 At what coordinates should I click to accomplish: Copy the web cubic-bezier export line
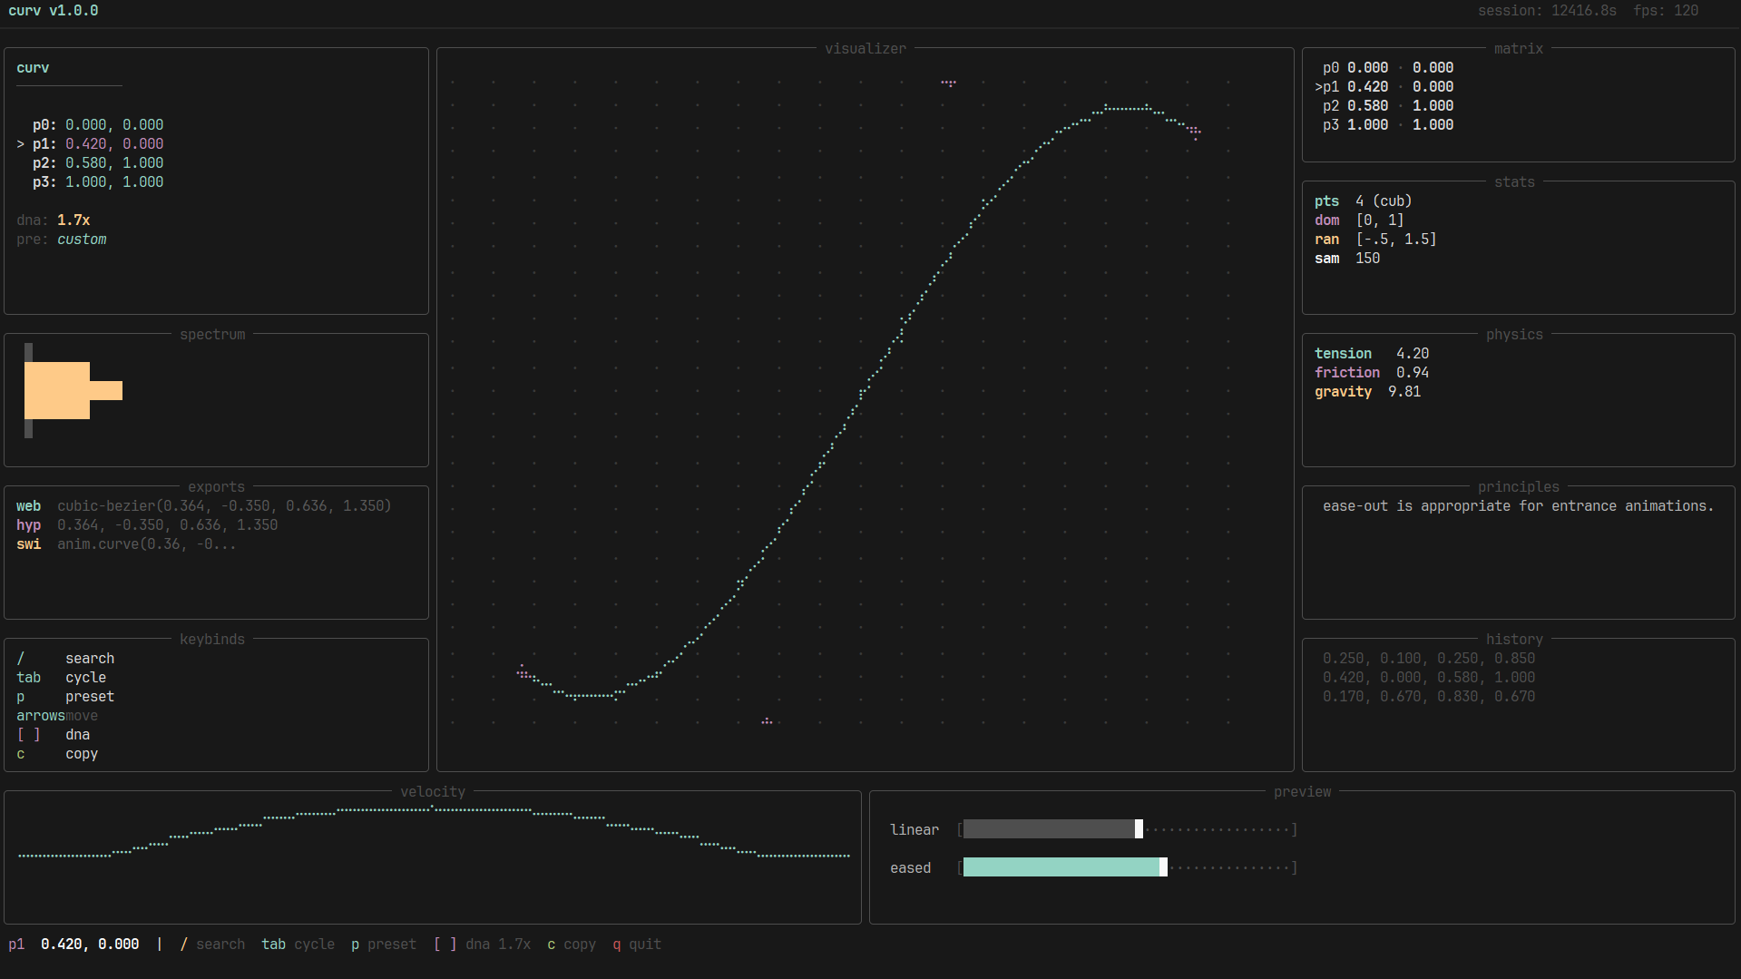[x=204, y=506]
